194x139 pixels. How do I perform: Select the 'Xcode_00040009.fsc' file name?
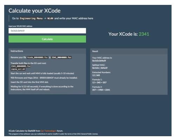click(x=38, y=58)
